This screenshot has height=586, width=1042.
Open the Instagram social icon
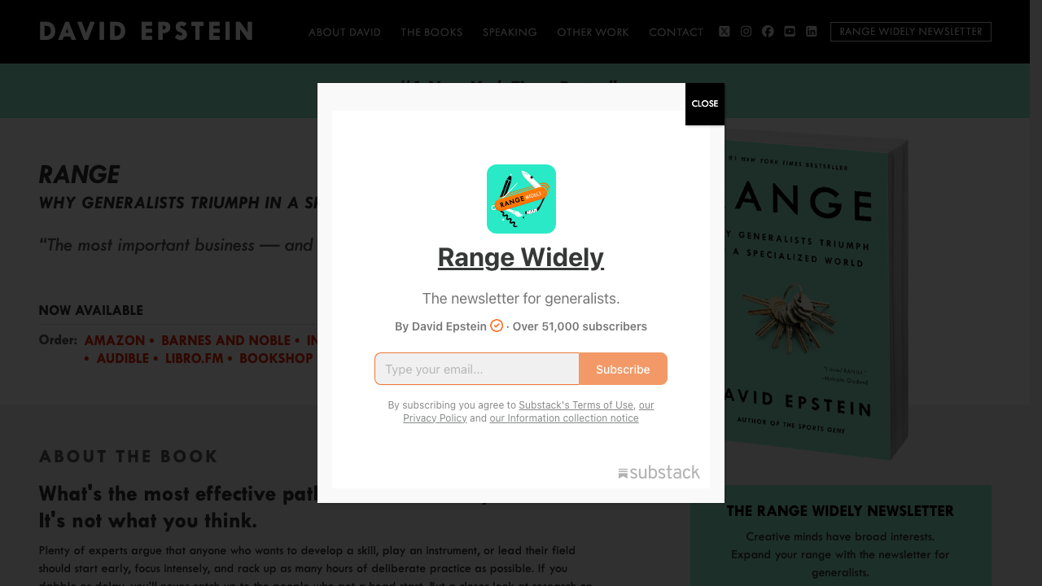(x=746, y=32)
